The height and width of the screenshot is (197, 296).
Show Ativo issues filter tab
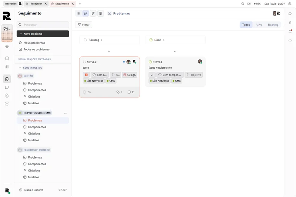pos(259,25)
